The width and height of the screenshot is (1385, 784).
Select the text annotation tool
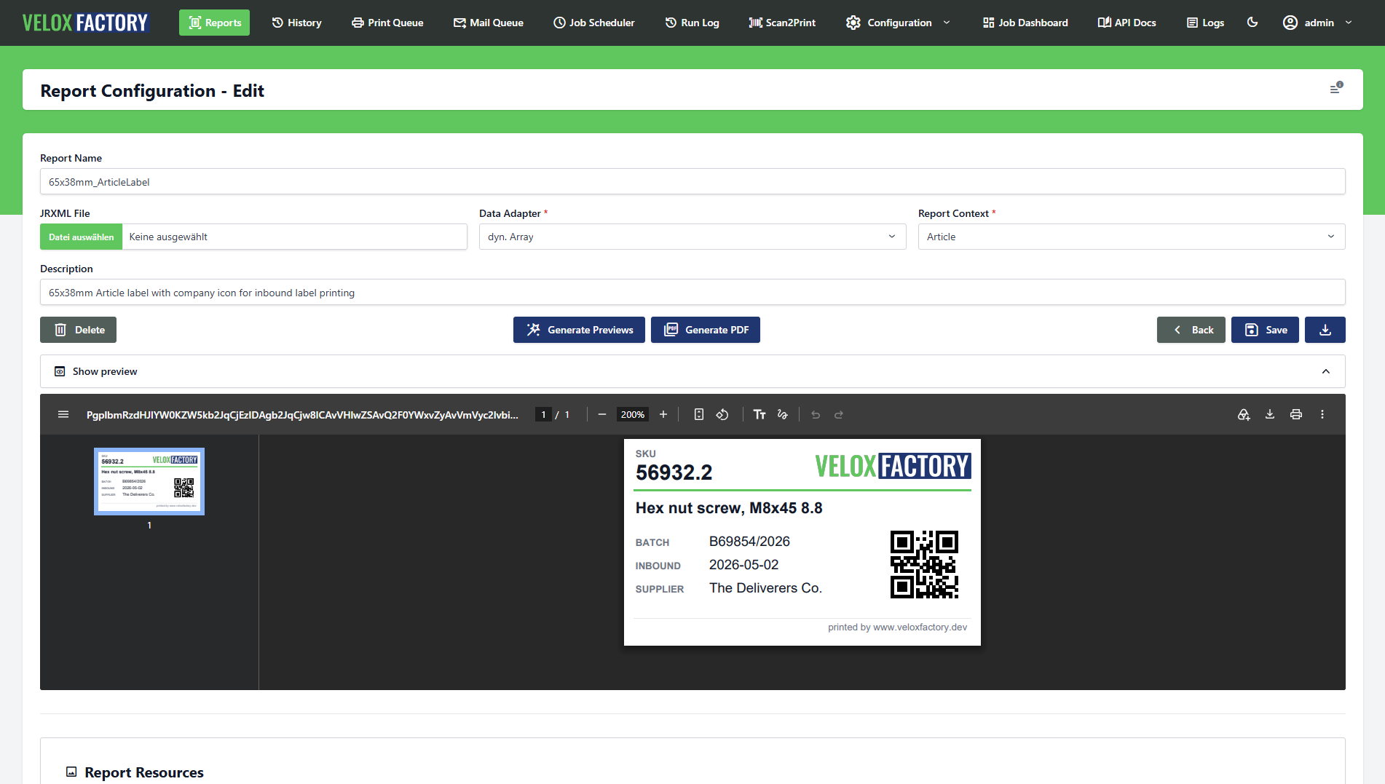[x=759, y=414]
